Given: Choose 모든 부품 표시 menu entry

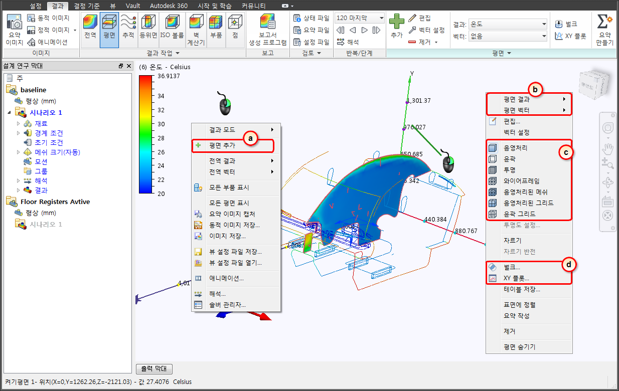Looking at the screenshot, I should pyautogui.click(x=236, y=187).
